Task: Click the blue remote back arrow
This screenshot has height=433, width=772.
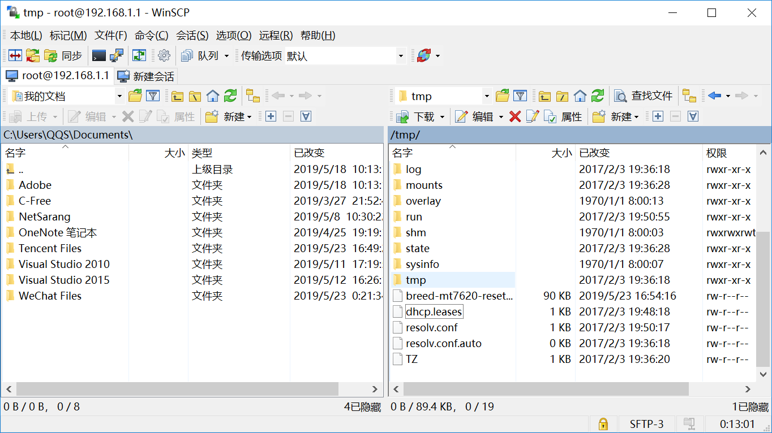Action: point(715,96)
